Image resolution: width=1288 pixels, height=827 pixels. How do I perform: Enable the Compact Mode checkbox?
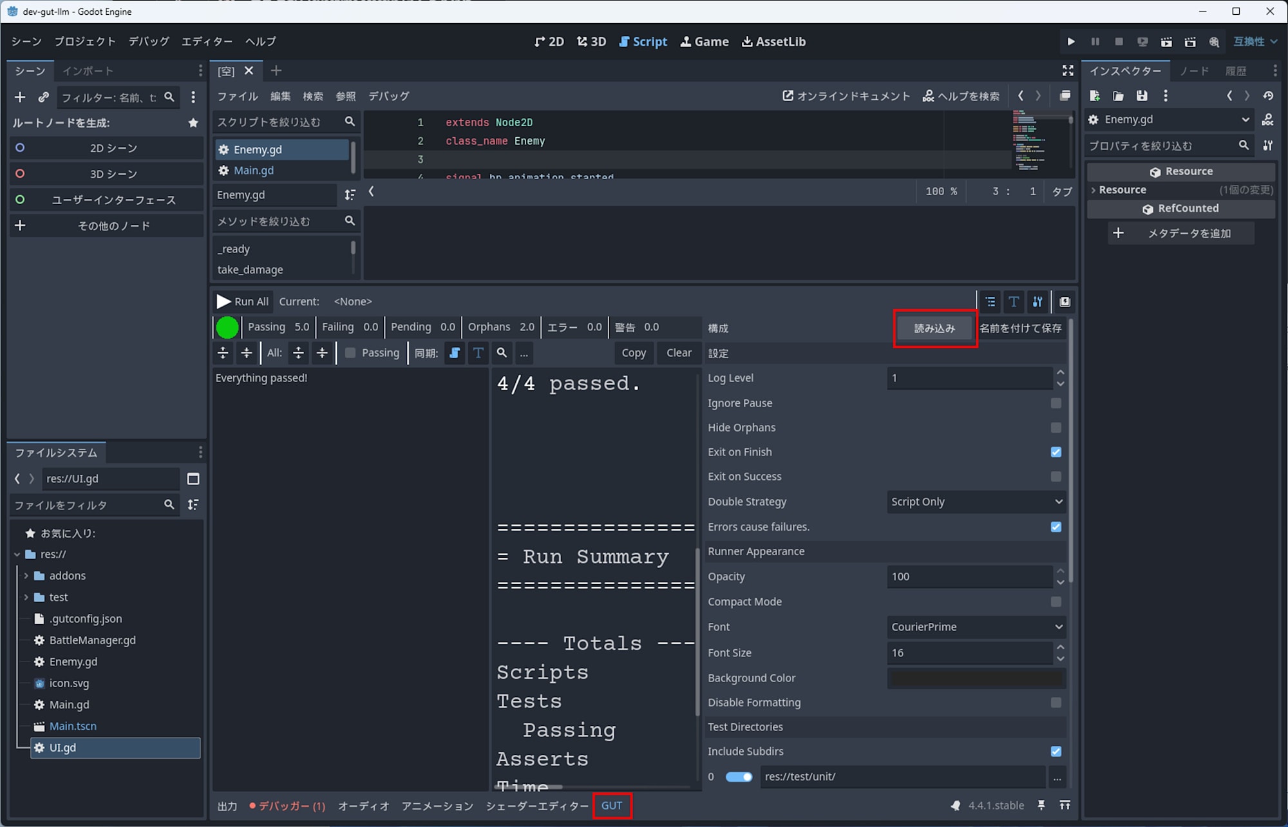(1056, 602)
